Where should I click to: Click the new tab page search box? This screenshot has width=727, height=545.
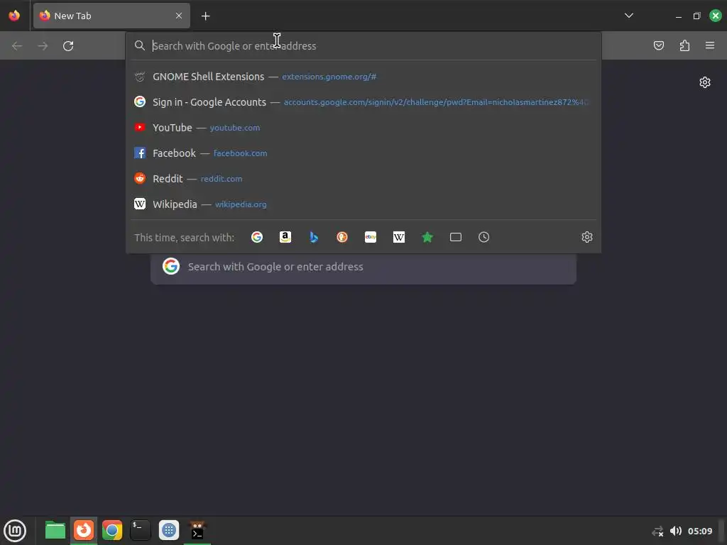(x=363, y=267)
